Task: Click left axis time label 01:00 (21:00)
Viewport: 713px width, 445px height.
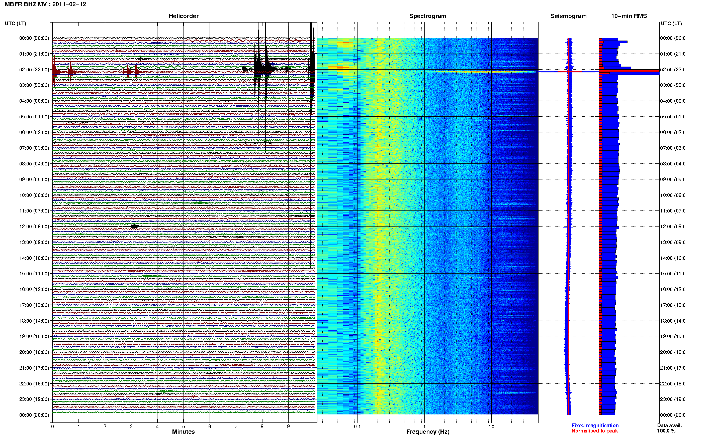Action: pyautogui.click(x=34, y=54)
